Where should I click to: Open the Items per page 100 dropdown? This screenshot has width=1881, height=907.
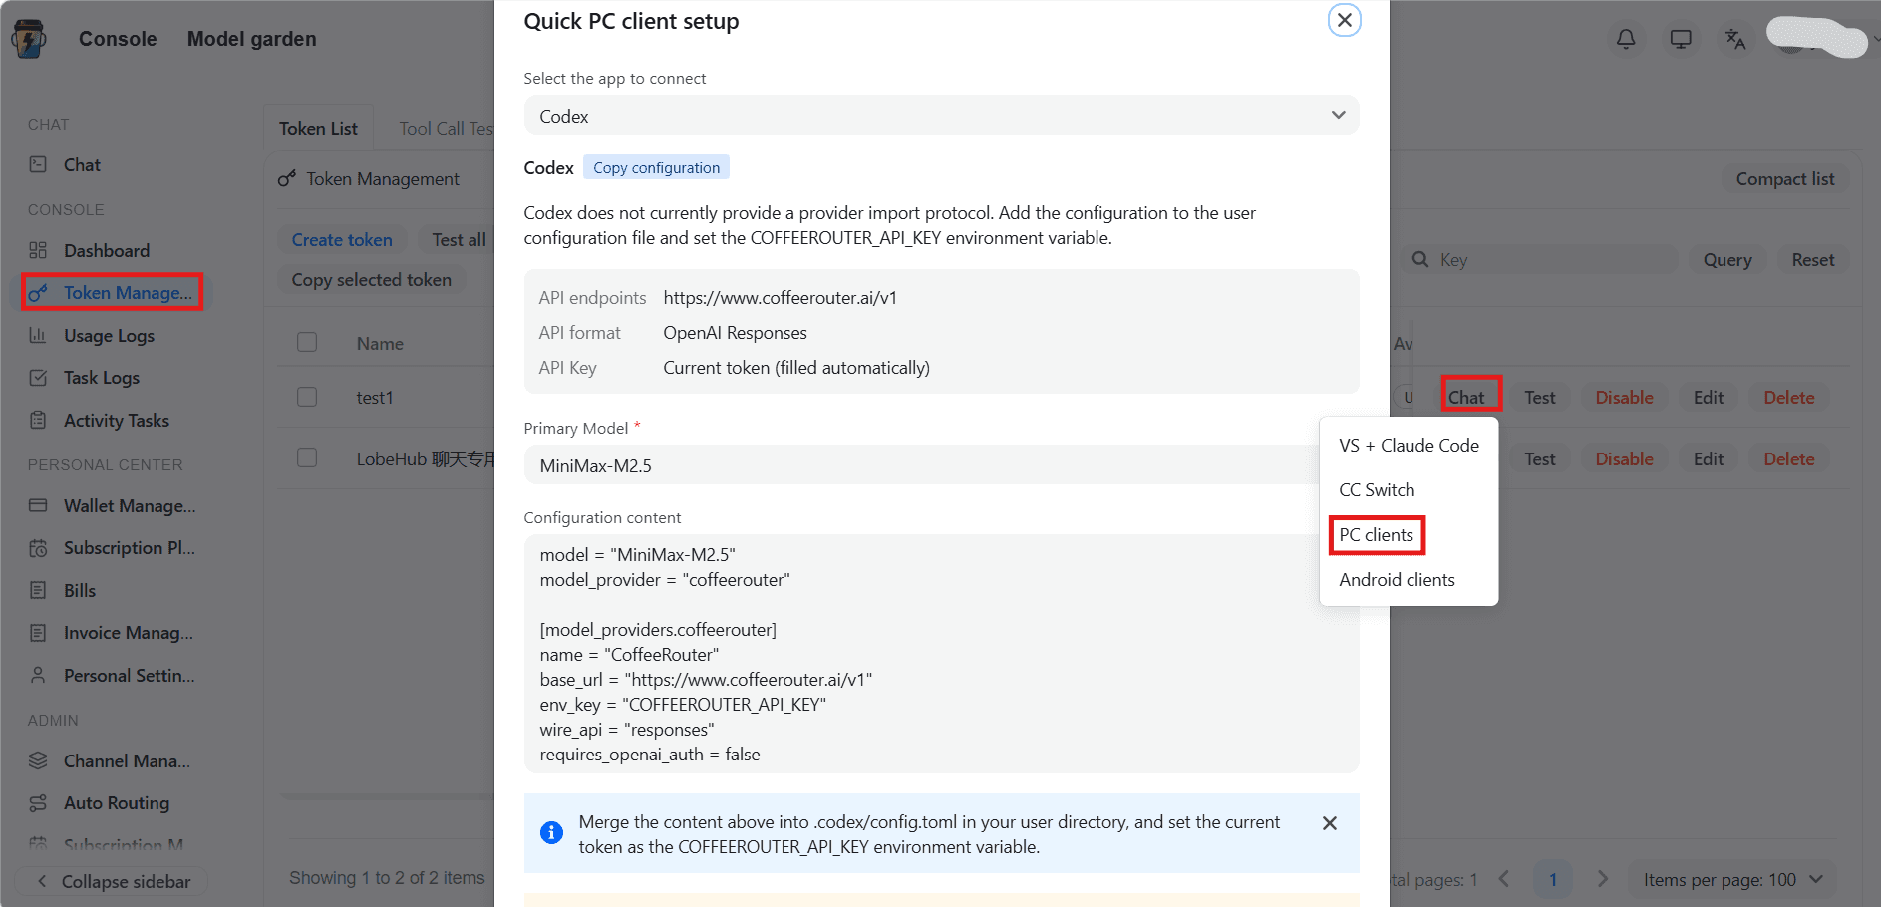pyautogui.click(x=1732, y=880)
